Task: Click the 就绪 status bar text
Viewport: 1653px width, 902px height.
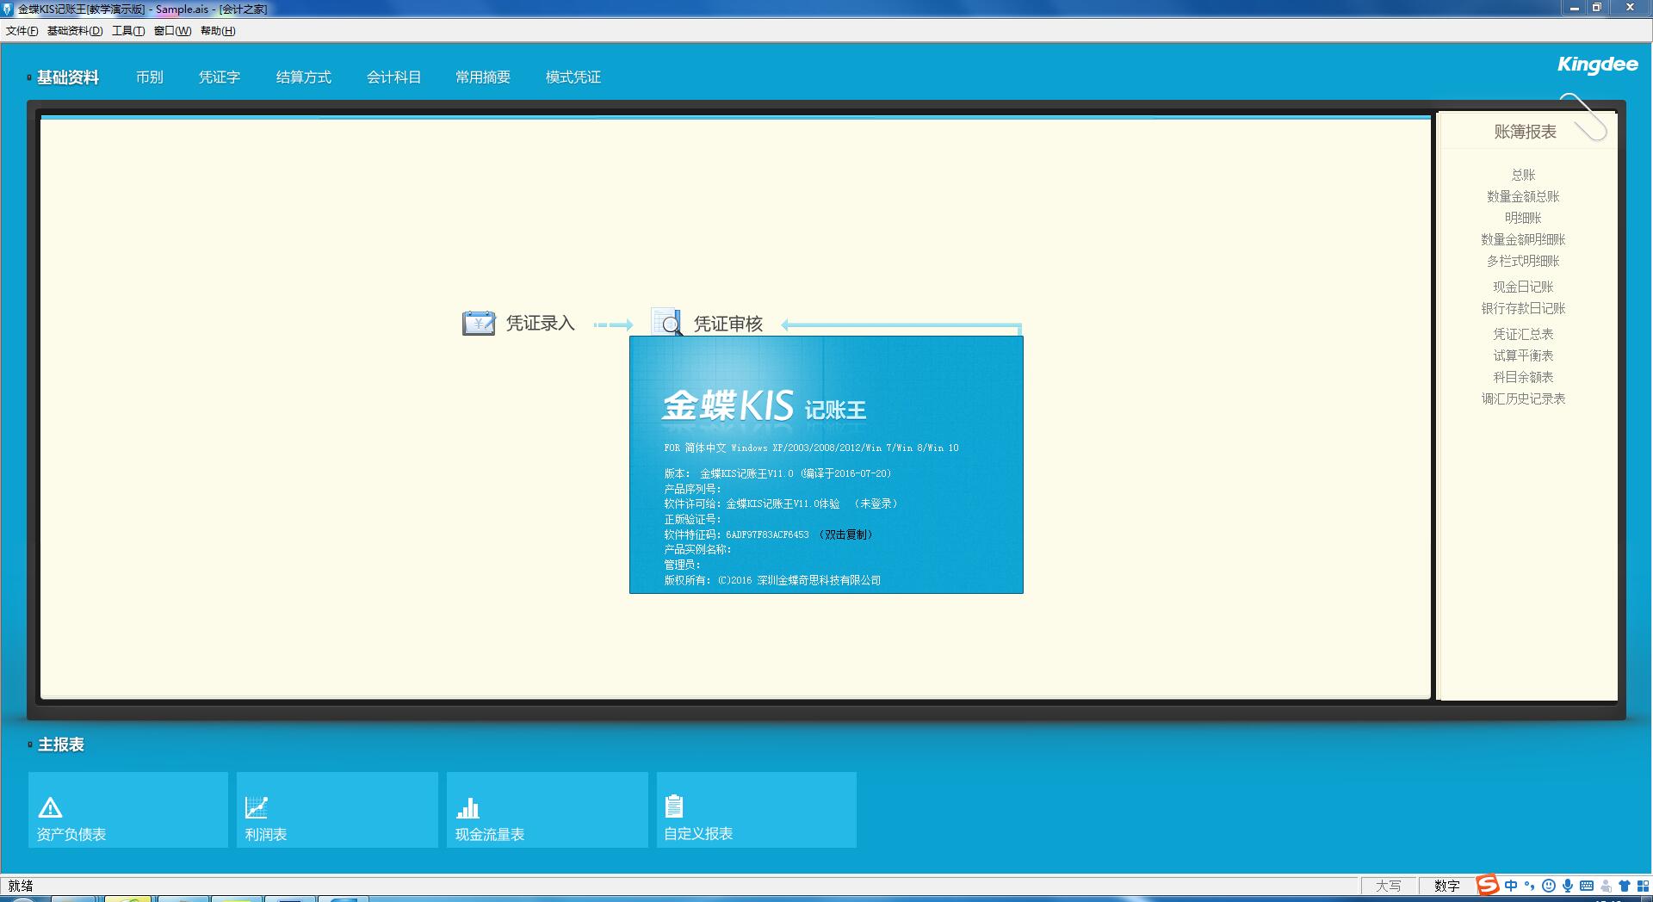Action: (21, 886)
